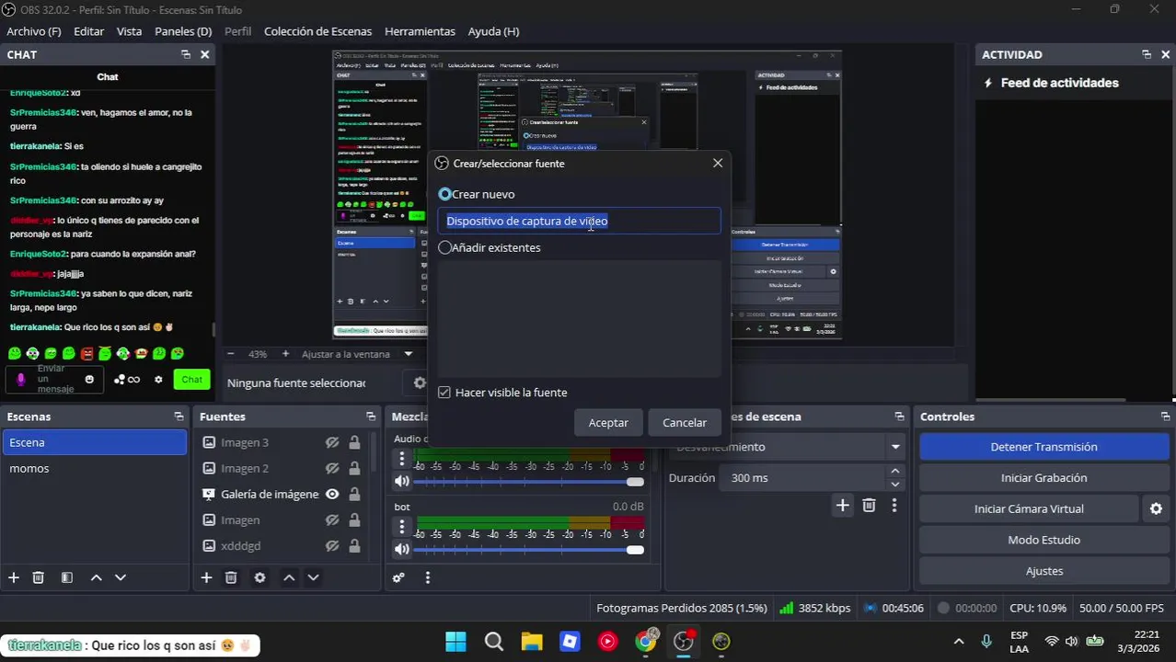This screenshot has height=662, width=1176.
Task: Move the scene up with the Escenas up arrow
Action: (x=96, y=577)
